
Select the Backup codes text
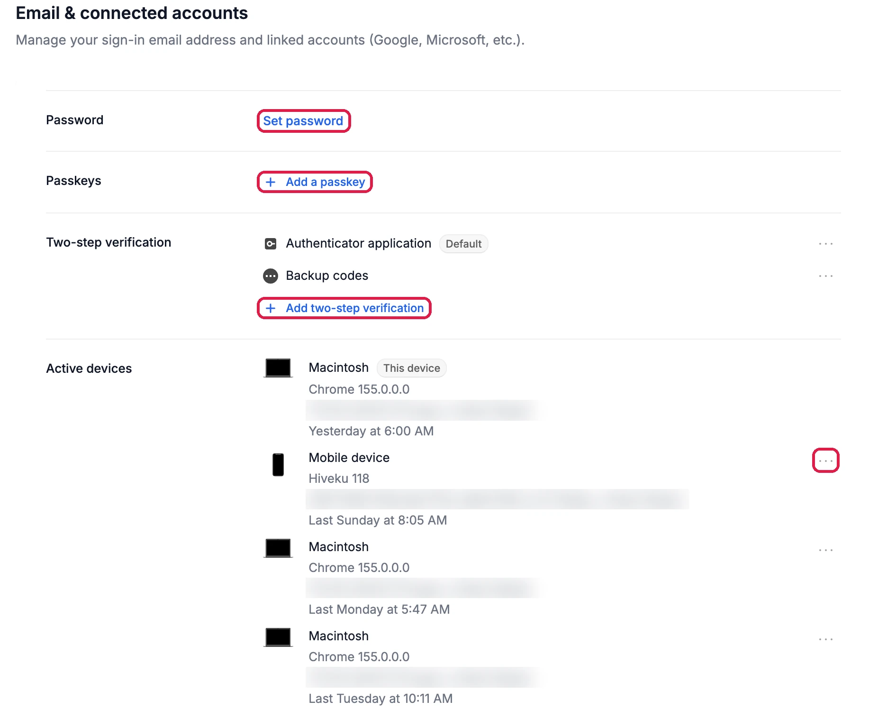[327, 276]
